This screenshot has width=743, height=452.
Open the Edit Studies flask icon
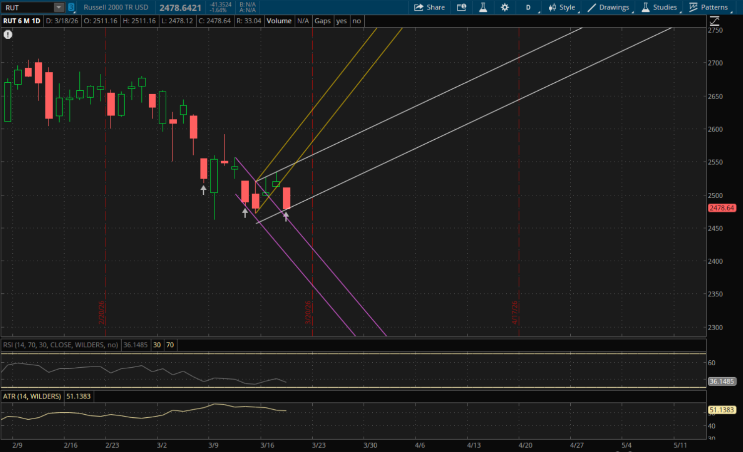tap(483, 7)
